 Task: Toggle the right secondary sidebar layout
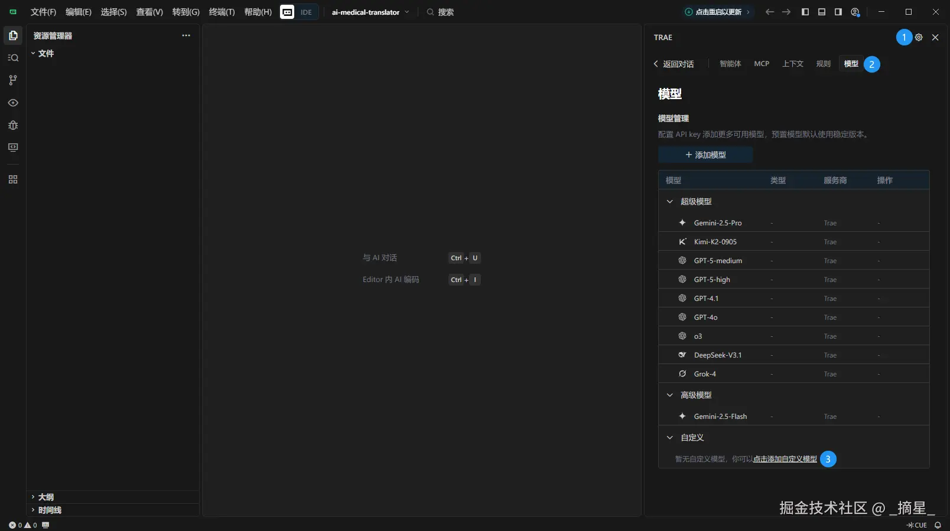[838, 12]
